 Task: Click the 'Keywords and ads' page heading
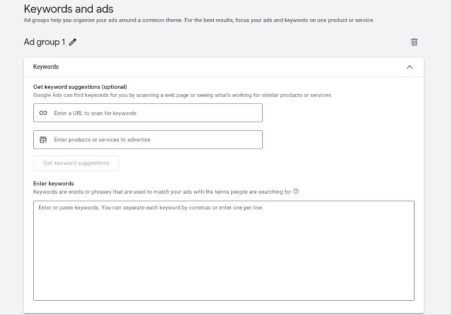69,9
